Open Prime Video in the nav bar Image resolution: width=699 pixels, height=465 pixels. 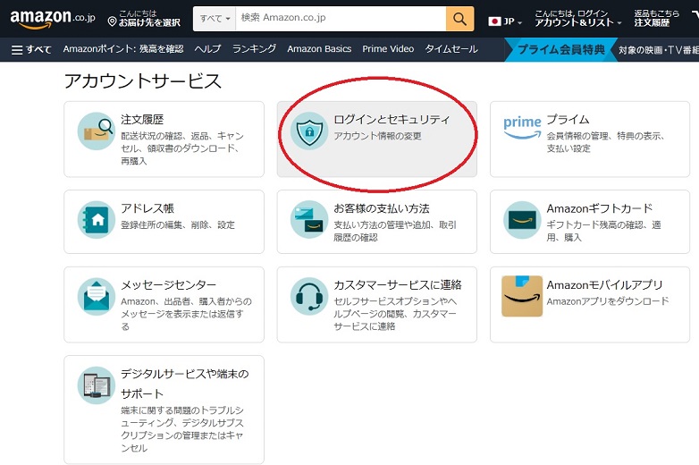coord(388,49)
